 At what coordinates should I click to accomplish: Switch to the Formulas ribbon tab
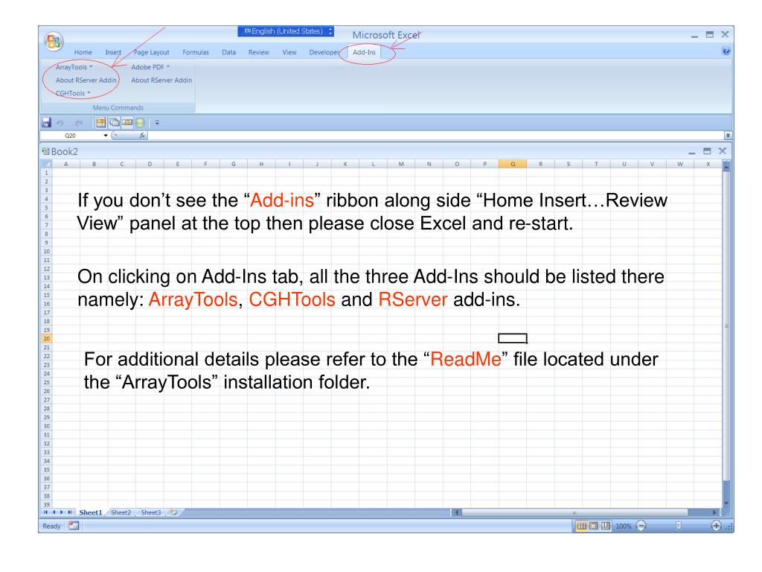pos(196,52)
